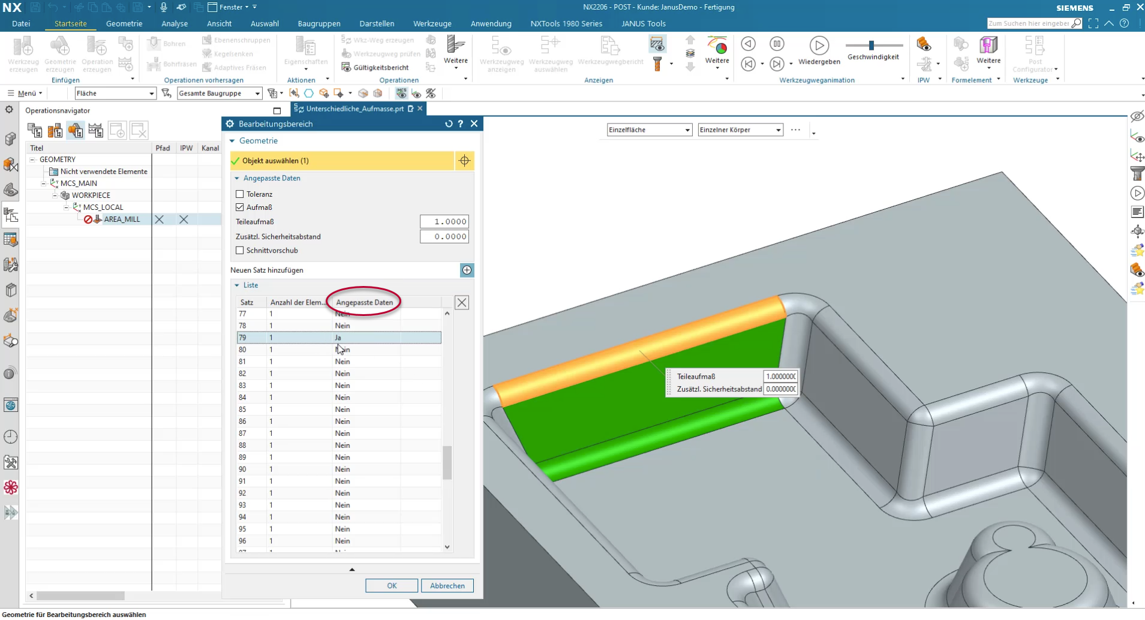Screen dimensions: 1145x620
Task: Open Weitere in the Operationen group
Action: [456, 52]
